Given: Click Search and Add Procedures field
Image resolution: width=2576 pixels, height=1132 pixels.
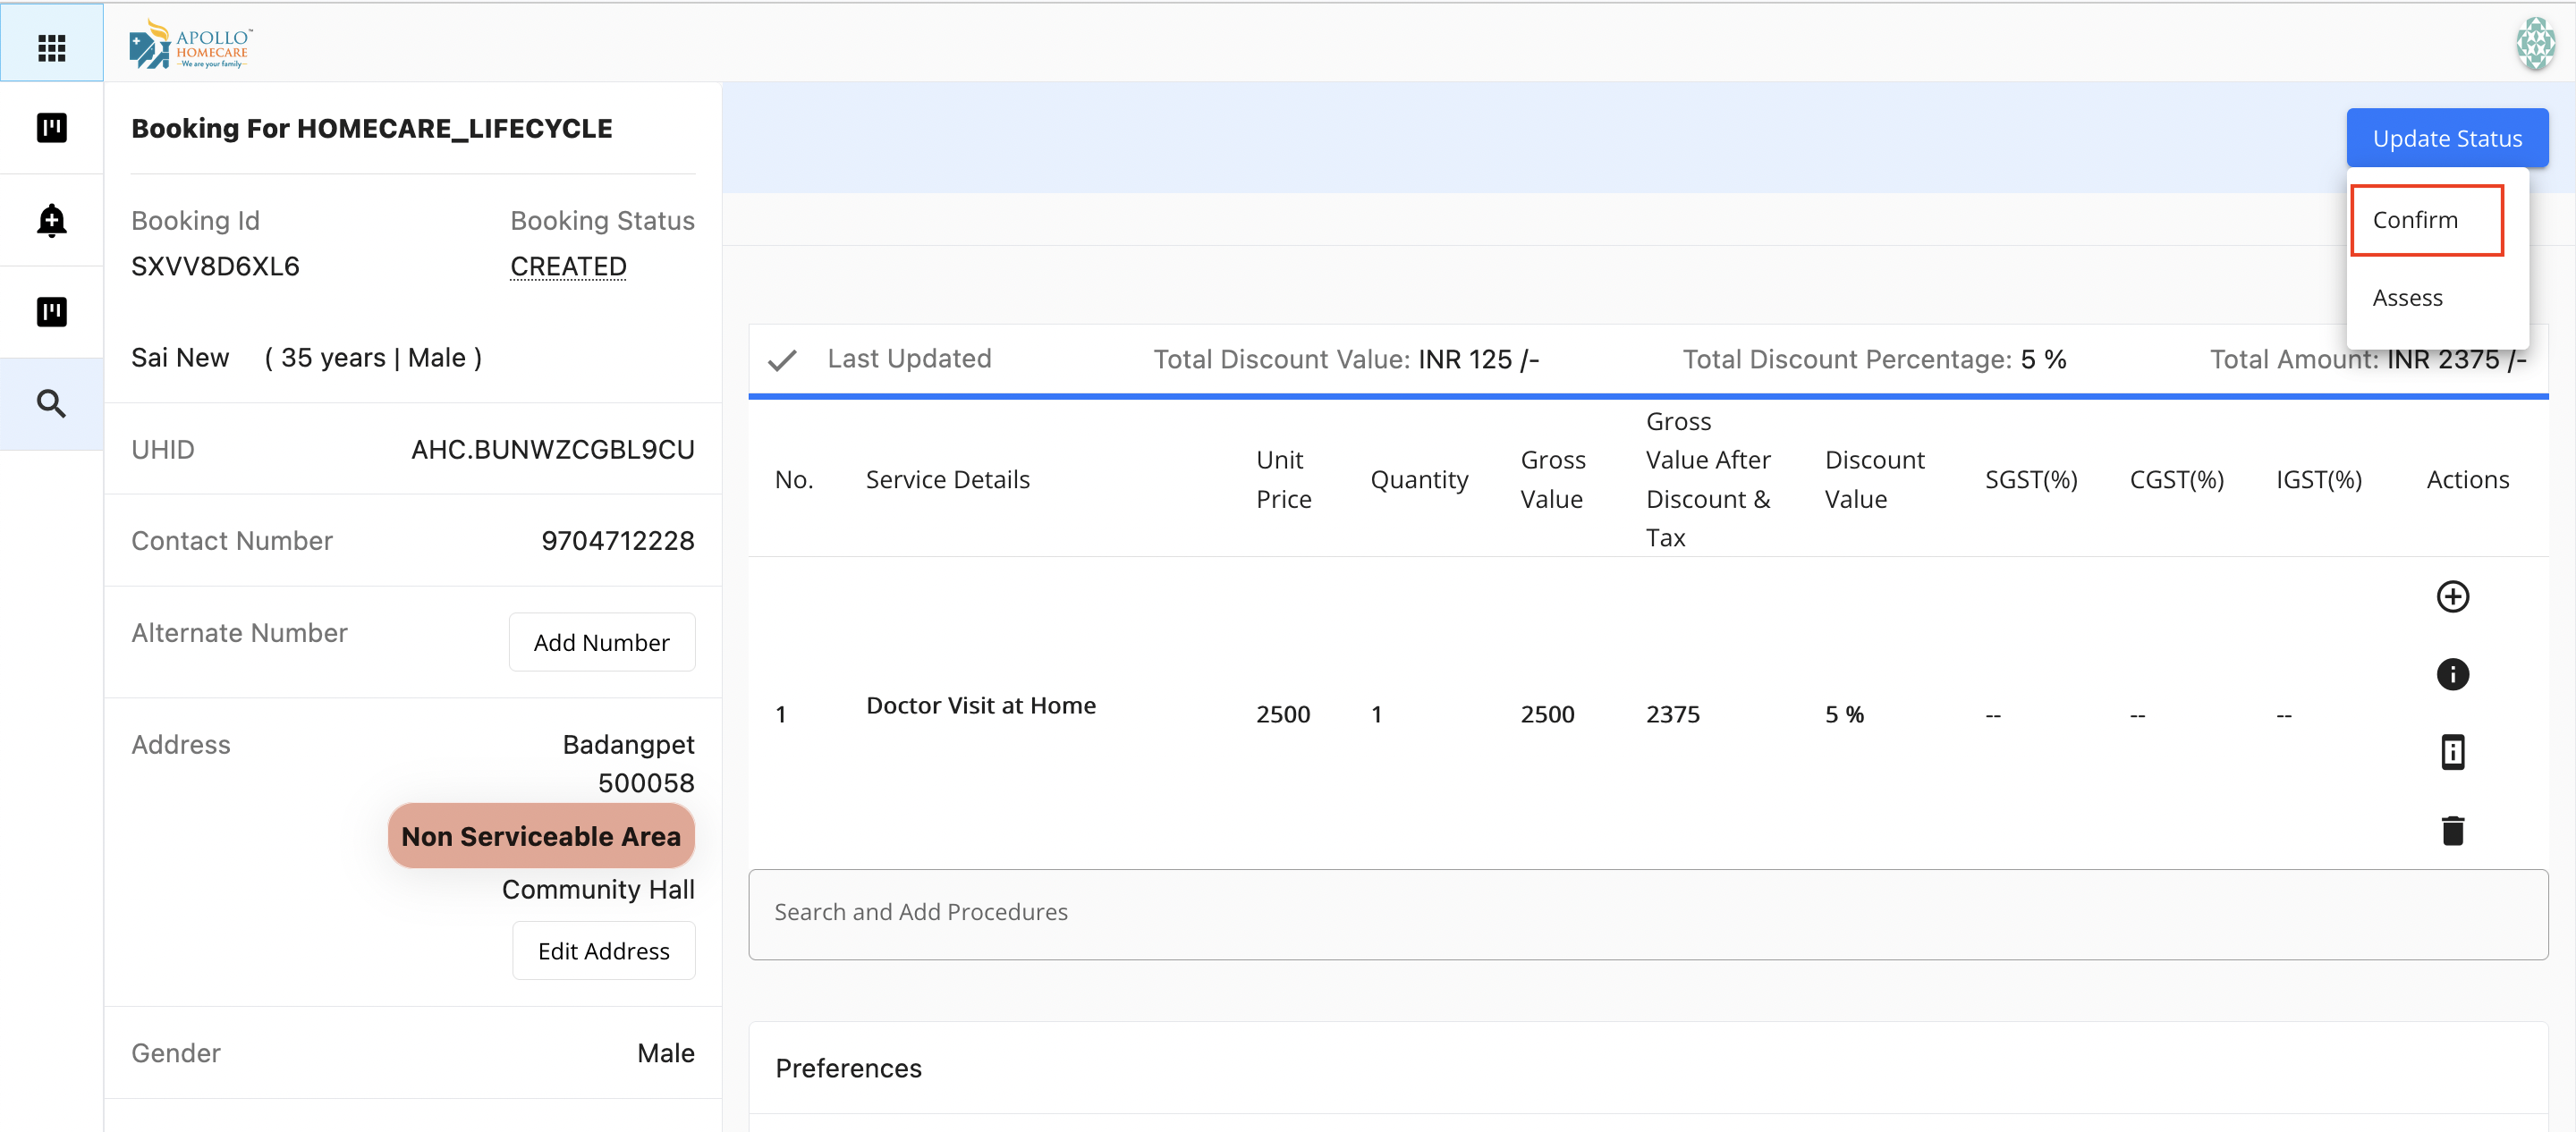Looking at the screenshot, I should [x=1647, y=913].
